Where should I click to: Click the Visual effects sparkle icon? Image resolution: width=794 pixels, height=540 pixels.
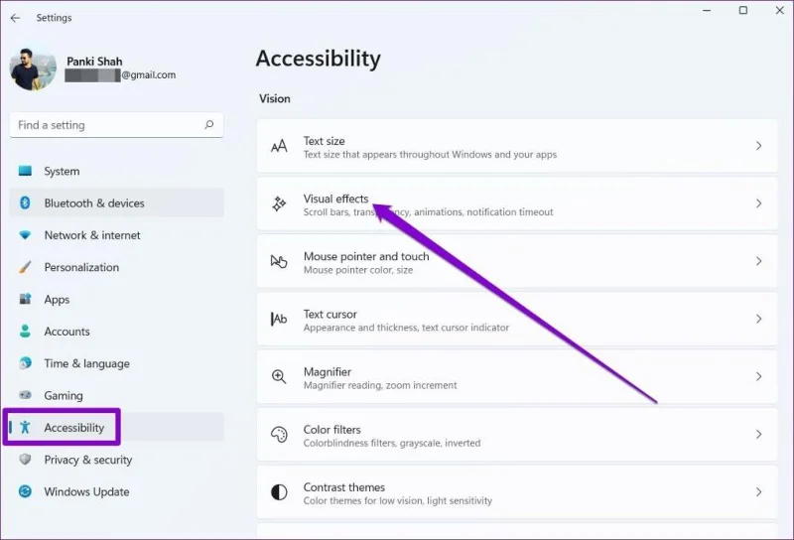click(279, 203)
